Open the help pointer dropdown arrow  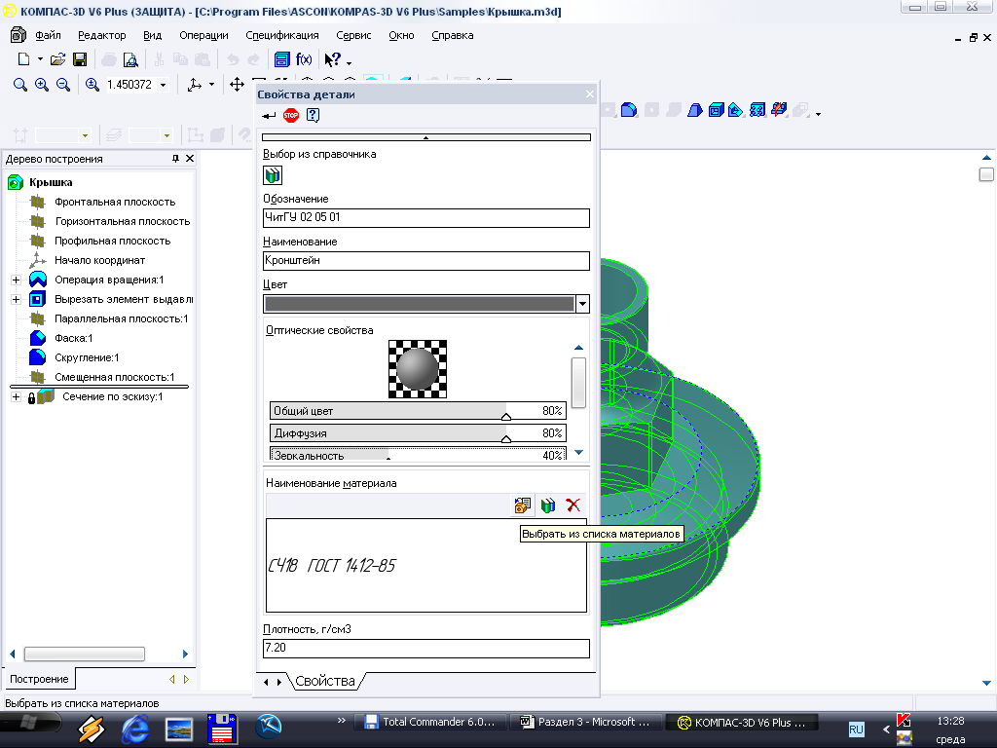coord(350,62)
